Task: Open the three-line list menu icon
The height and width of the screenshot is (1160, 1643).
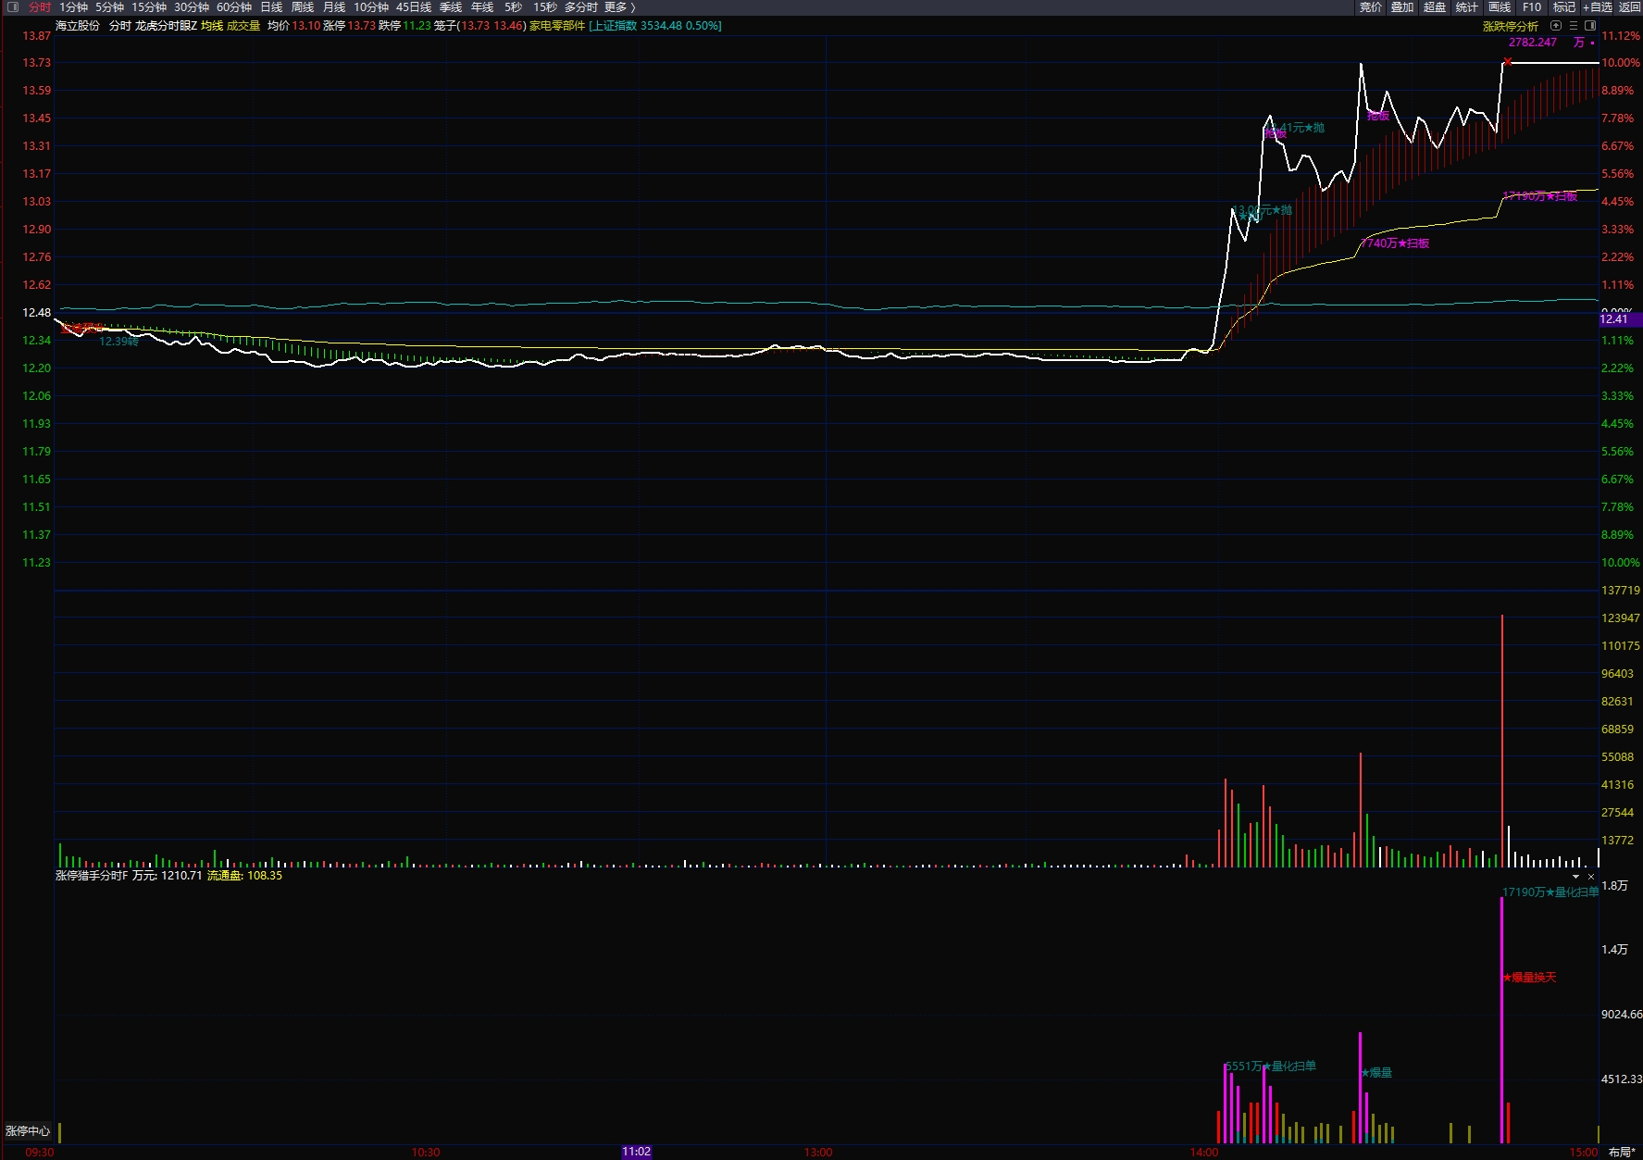Action: click(1574, 26)
